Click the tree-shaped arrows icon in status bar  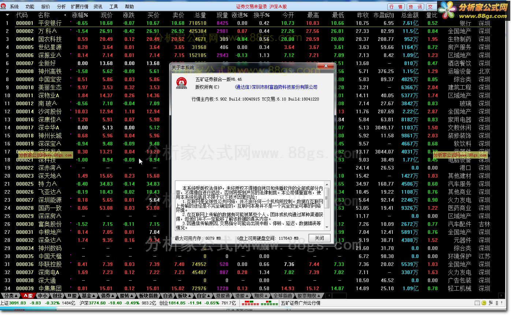pos(496,303)
